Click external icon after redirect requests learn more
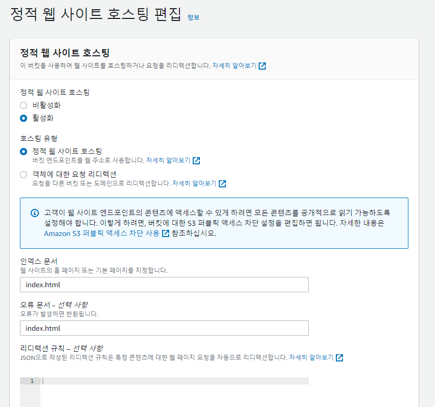 (x=222, y=184)
